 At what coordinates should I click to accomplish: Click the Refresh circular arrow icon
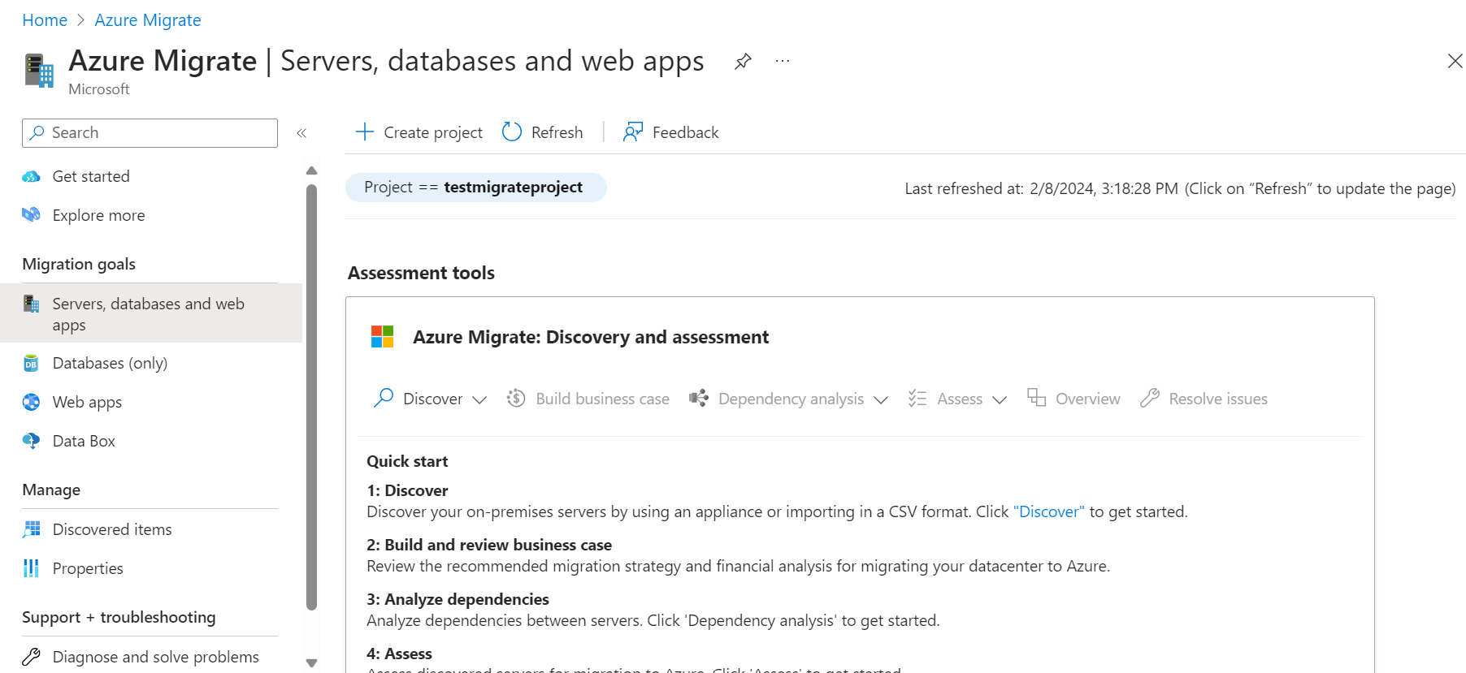point(512,132)
